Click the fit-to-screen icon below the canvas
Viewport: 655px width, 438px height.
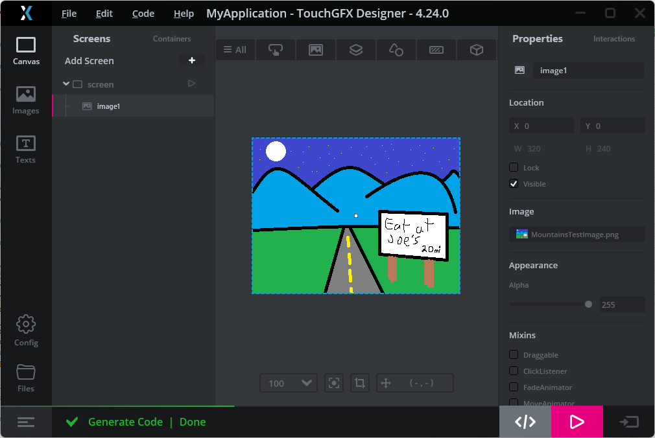click(x=333, y=383)
